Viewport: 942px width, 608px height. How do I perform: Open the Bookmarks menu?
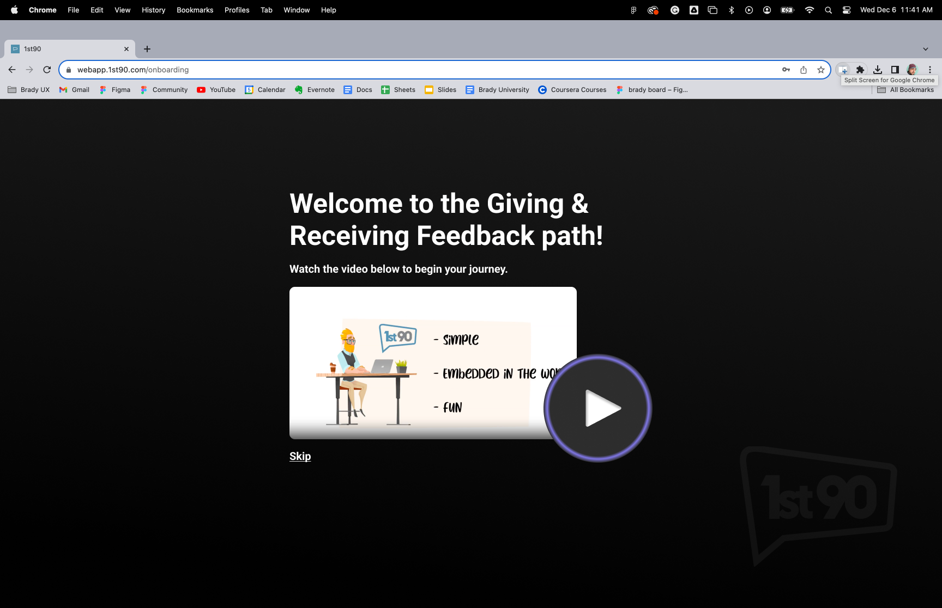point(195,10)
